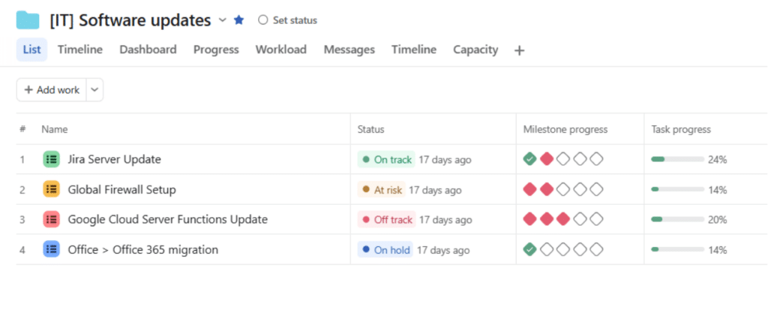768x313 pixels.
Task: Open the Add work dropdown arrow
Action: click(x=95, y=89)
